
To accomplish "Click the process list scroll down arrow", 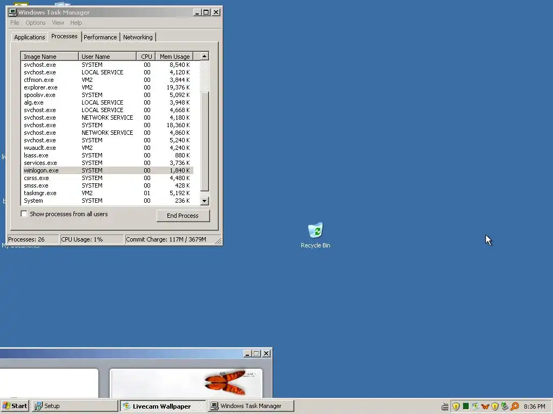I will 205,201.
